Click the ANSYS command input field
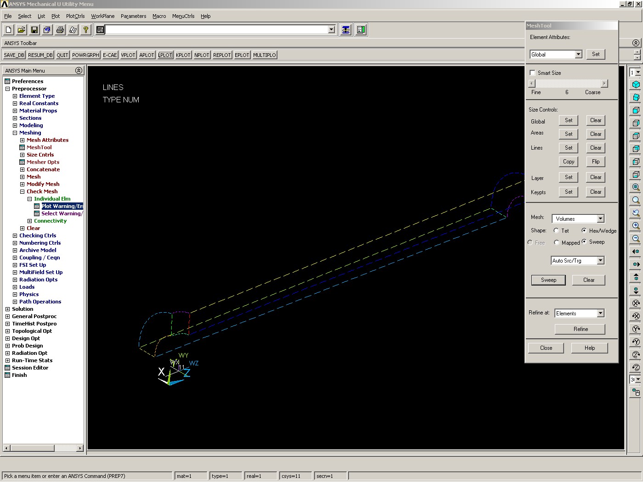The image size is (643, 482). pos(216,29)
